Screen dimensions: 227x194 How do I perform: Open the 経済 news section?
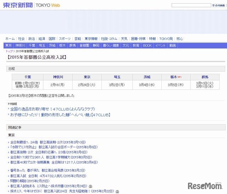(x=42, y=39)
